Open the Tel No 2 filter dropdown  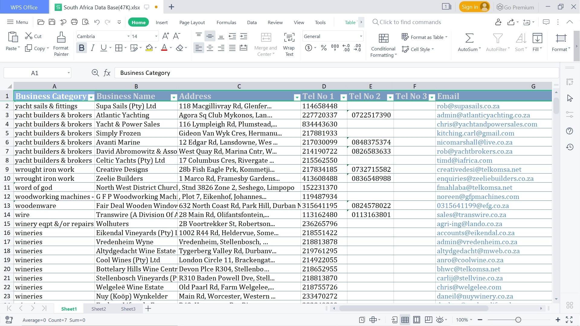[x=390, y=97]
